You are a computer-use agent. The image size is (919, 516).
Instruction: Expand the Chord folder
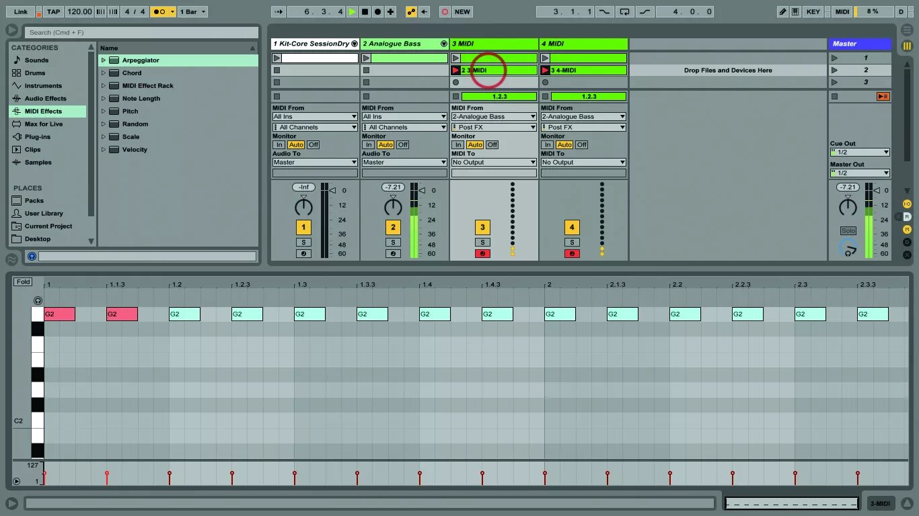pos(104,73)
